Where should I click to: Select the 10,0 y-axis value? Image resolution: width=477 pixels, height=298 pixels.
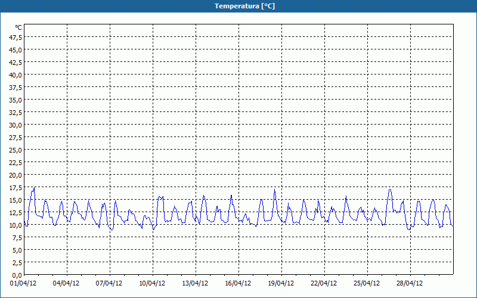[x=16, y=225]
